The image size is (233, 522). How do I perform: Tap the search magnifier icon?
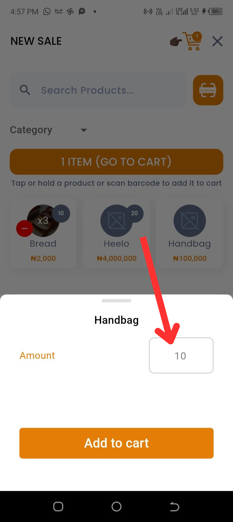tap(25, 90)
